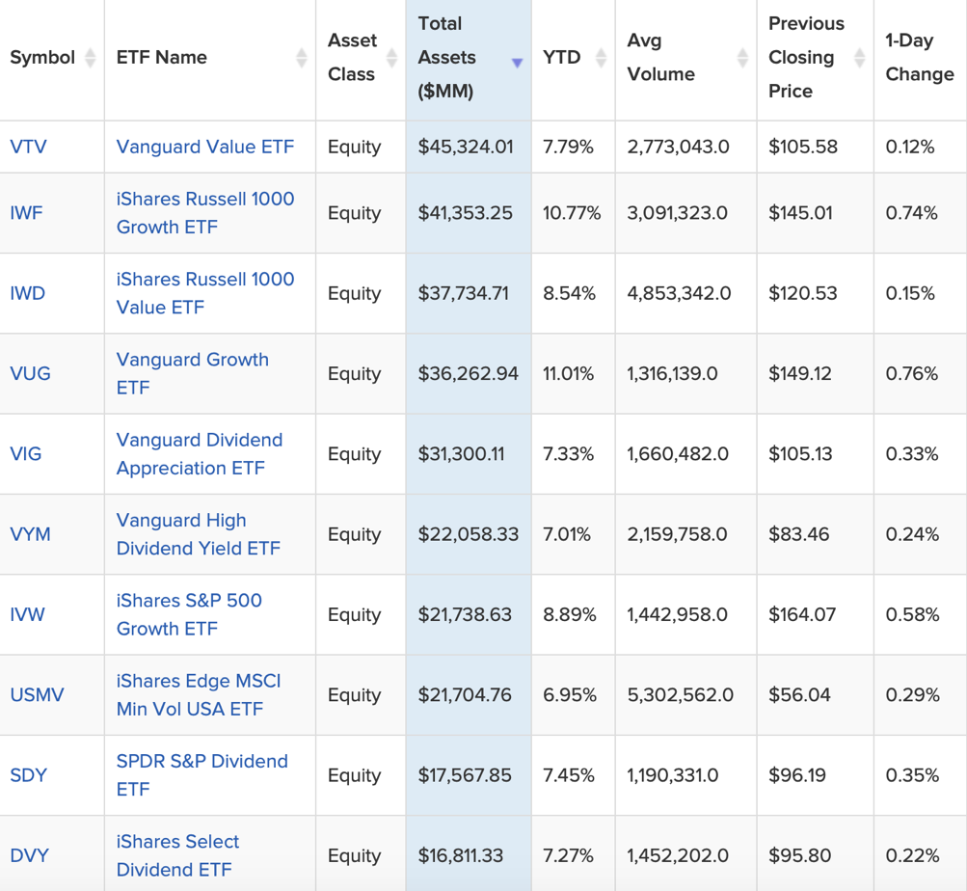Select total assets value $17,567.85
The height and width of the screenshot is (891, 967).
tap(465, 775)
